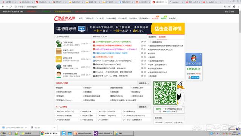Open the red VIP会员 navigation item

pos(155,19)
